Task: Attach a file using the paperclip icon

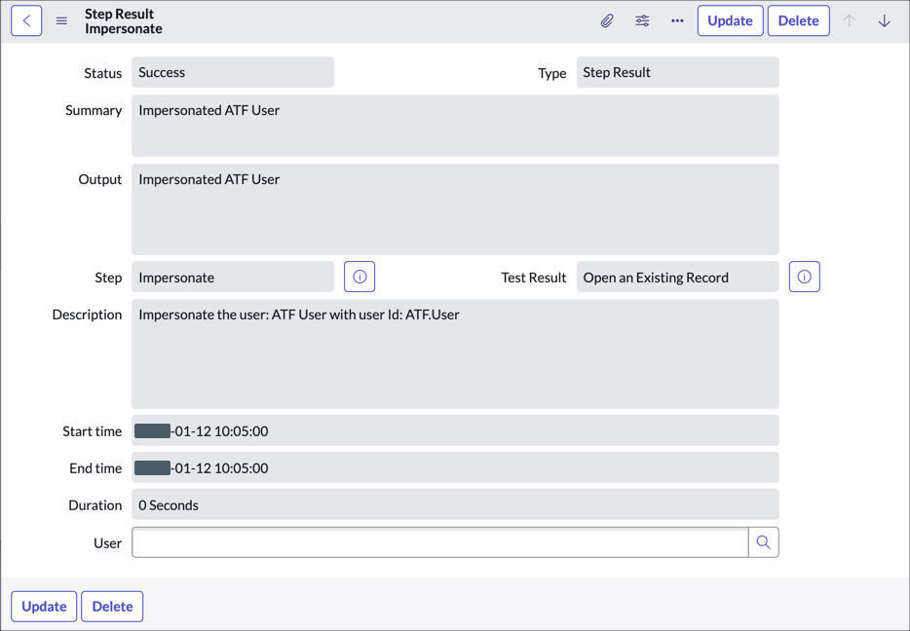Action: coord(606,19)
